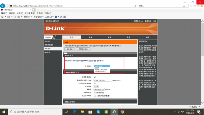Switch to the second router top tab

(x=91, y=37)
